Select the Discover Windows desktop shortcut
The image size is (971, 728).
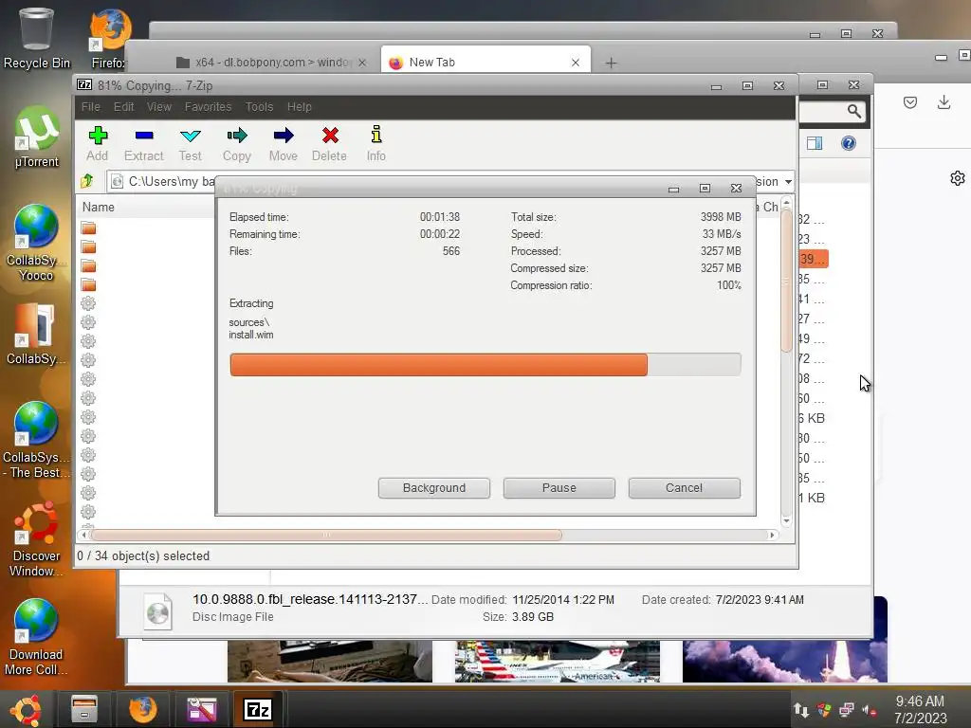(x=37, y=539)
